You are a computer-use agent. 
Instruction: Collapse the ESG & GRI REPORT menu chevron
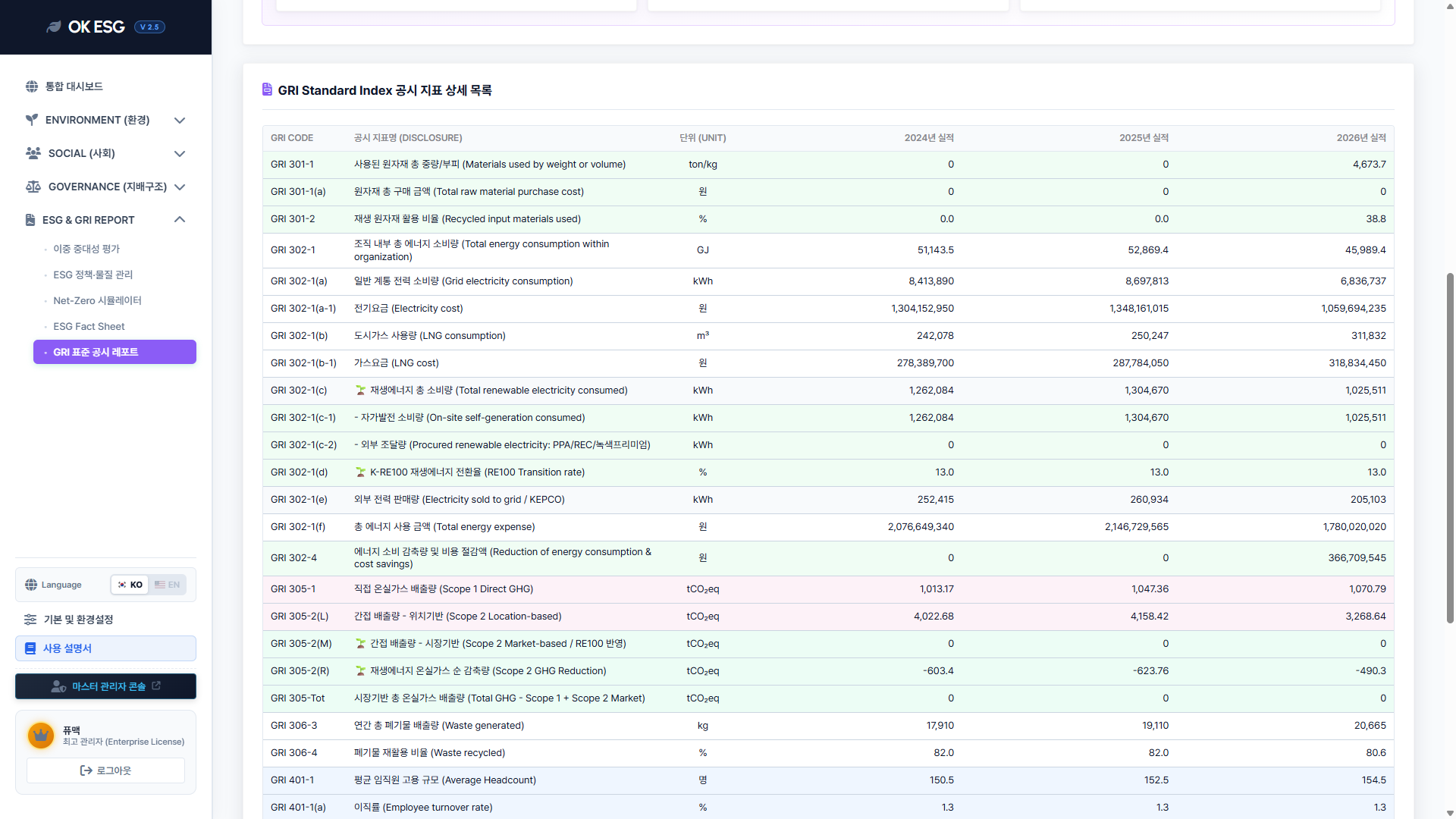[180, 220]
